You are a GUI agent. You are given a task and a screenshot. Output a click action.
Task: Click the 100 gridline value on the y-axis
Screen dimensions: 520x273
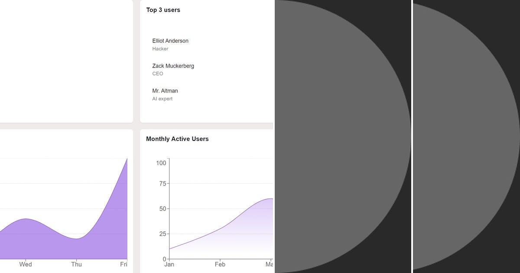161,163
